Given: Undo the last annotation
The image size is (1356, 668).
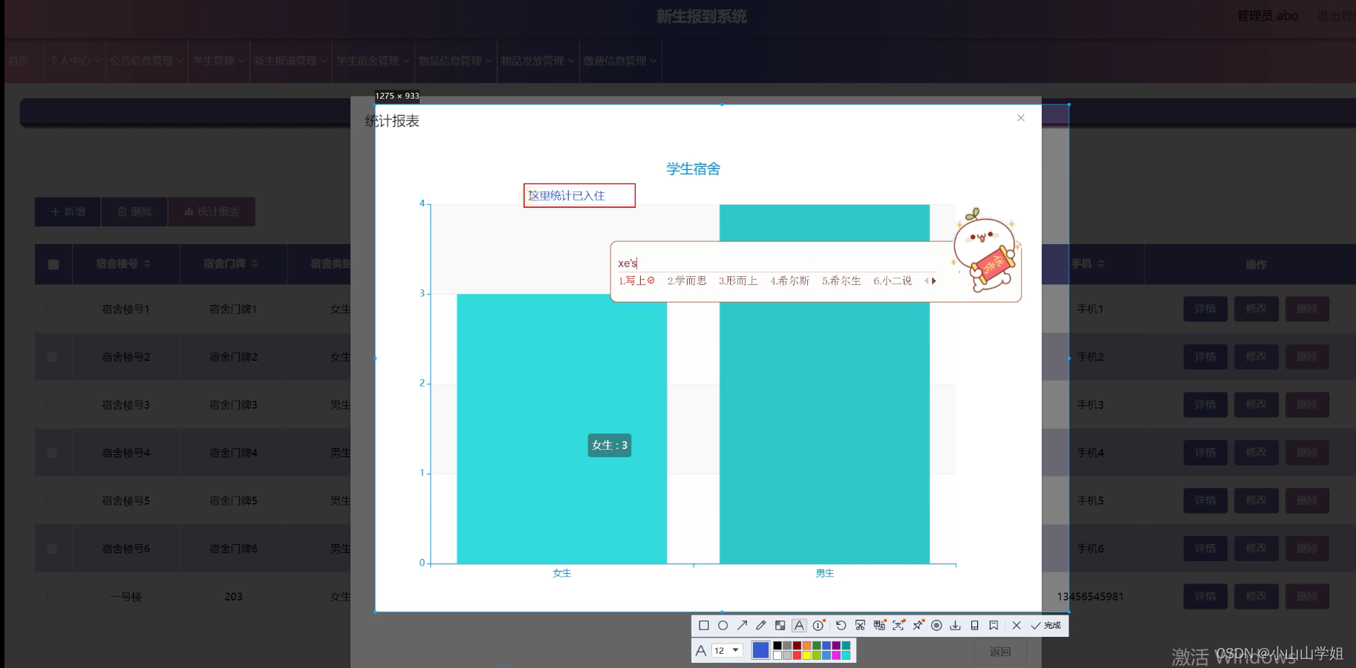Looking at the screenshot, I should pos(841,625).
